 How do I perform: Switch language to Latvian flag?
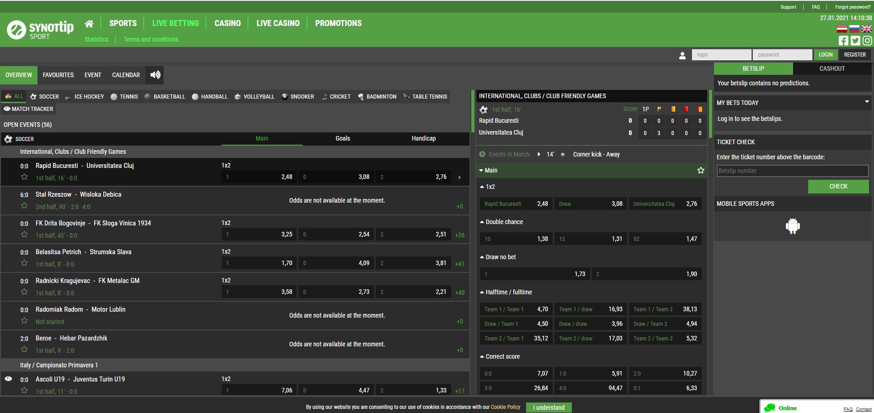pyautogui.click(x=842, y=29)
